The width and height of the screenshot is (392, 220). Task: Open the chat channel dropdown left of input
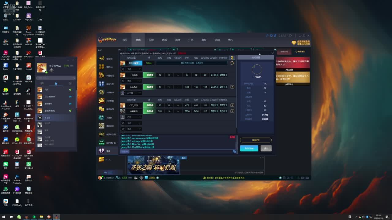(x=125, y=152)
